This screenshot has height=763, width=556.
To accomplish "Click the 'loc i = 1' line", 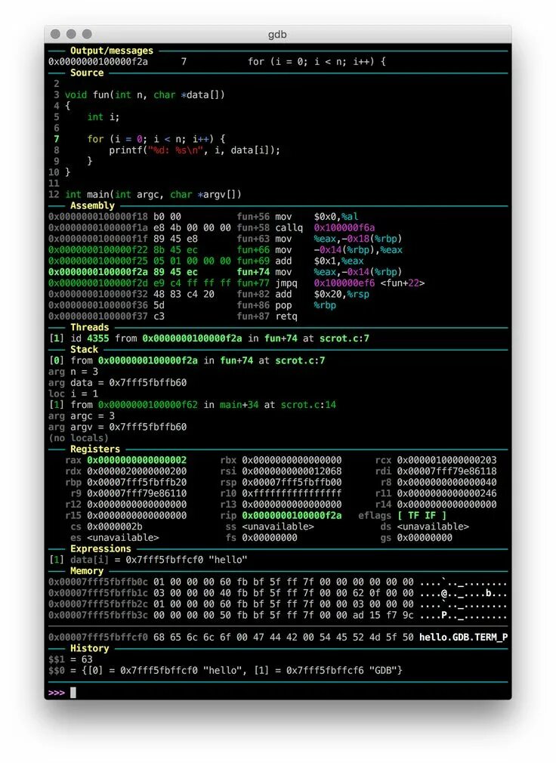I will 73,394.
